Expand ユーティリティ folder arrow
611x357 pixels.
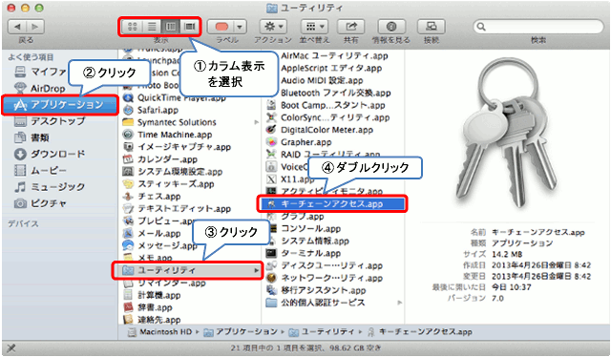pyautogui.click(x=256, y=270)
